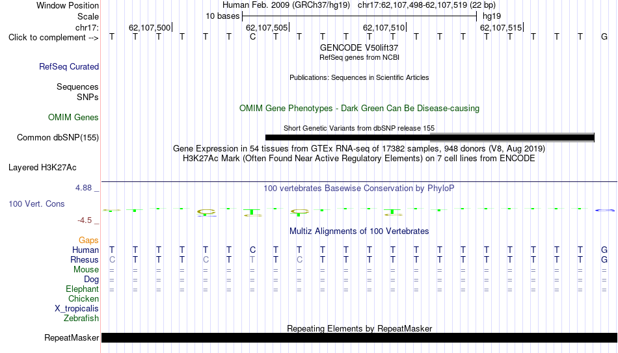Image resolution: width=618 pixels, height=353 pixels.
Task: Click the GTEx Gene Expression track title
Action: 359,148
